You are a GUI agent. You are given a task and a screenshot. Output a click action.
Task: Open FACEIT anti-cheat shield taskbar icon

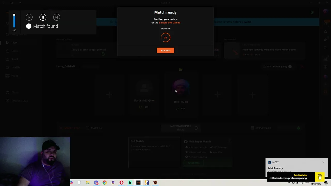point(155,183)
